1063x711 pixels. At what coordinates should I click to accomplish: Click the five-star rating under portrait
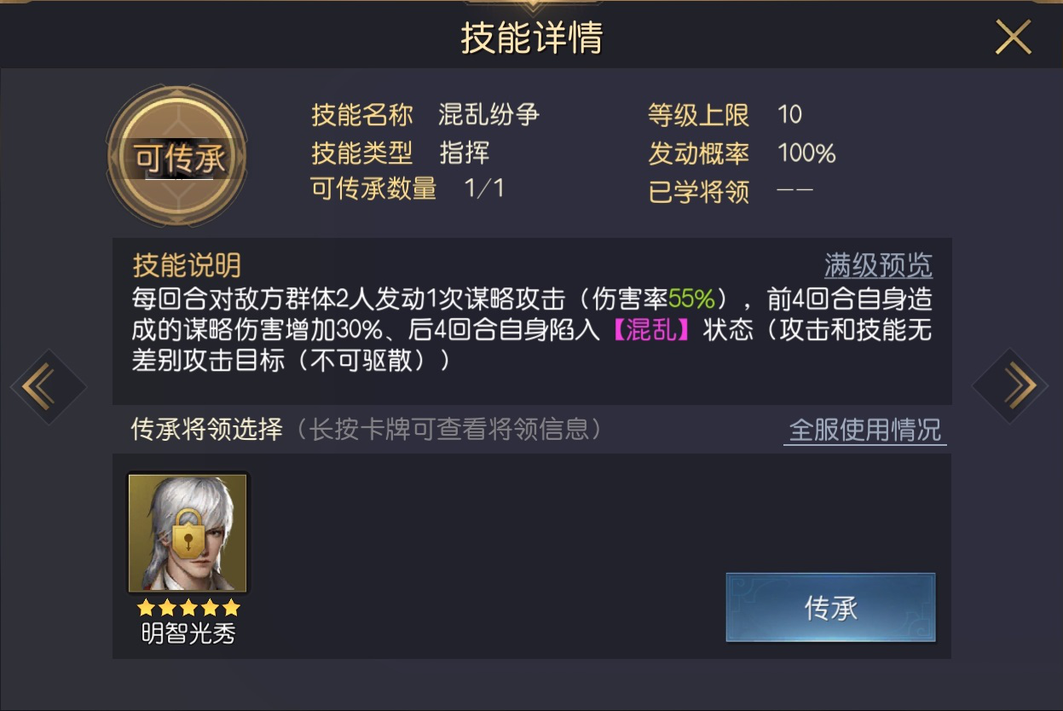pos(188,608)
